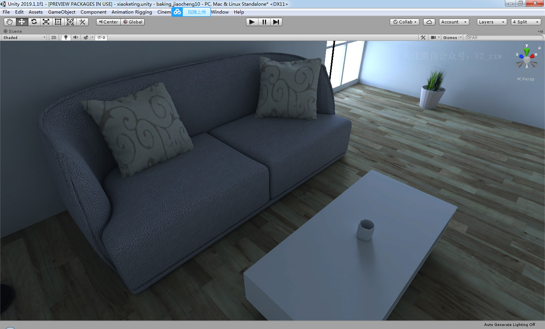This screenshot has height=329, width=545.
Task: Toggle scene audio speaker icon
Action: 76,37
